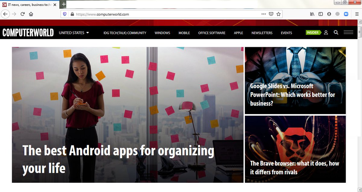Expand the United States edition dropdown
This screenshot has height=192, width=362.
(x=74, y=33)
